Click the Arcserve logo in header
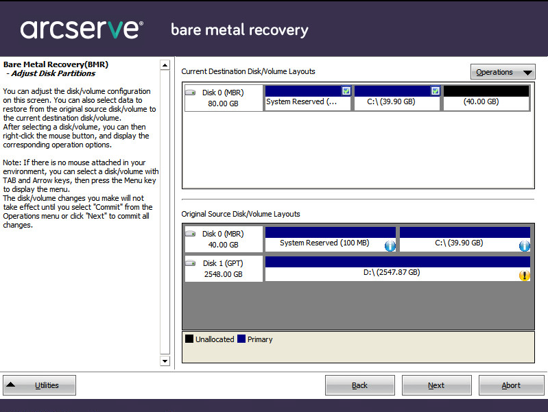The width and height of the screenshot is (548, 412). [x=82, y=29]
